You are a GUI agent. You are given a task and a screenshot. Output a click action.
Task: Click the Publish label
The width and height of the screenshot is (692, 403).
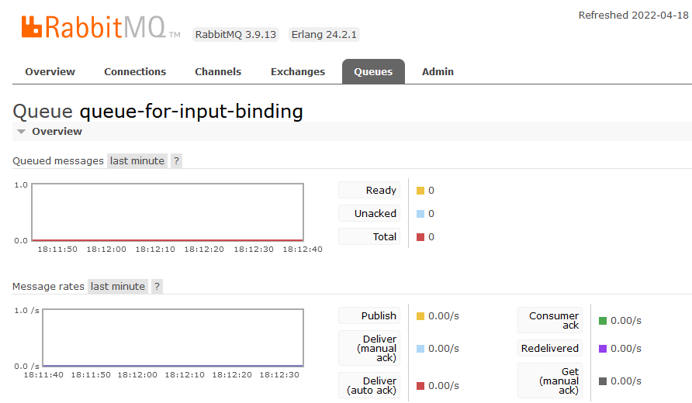click(x=369, y=315)
